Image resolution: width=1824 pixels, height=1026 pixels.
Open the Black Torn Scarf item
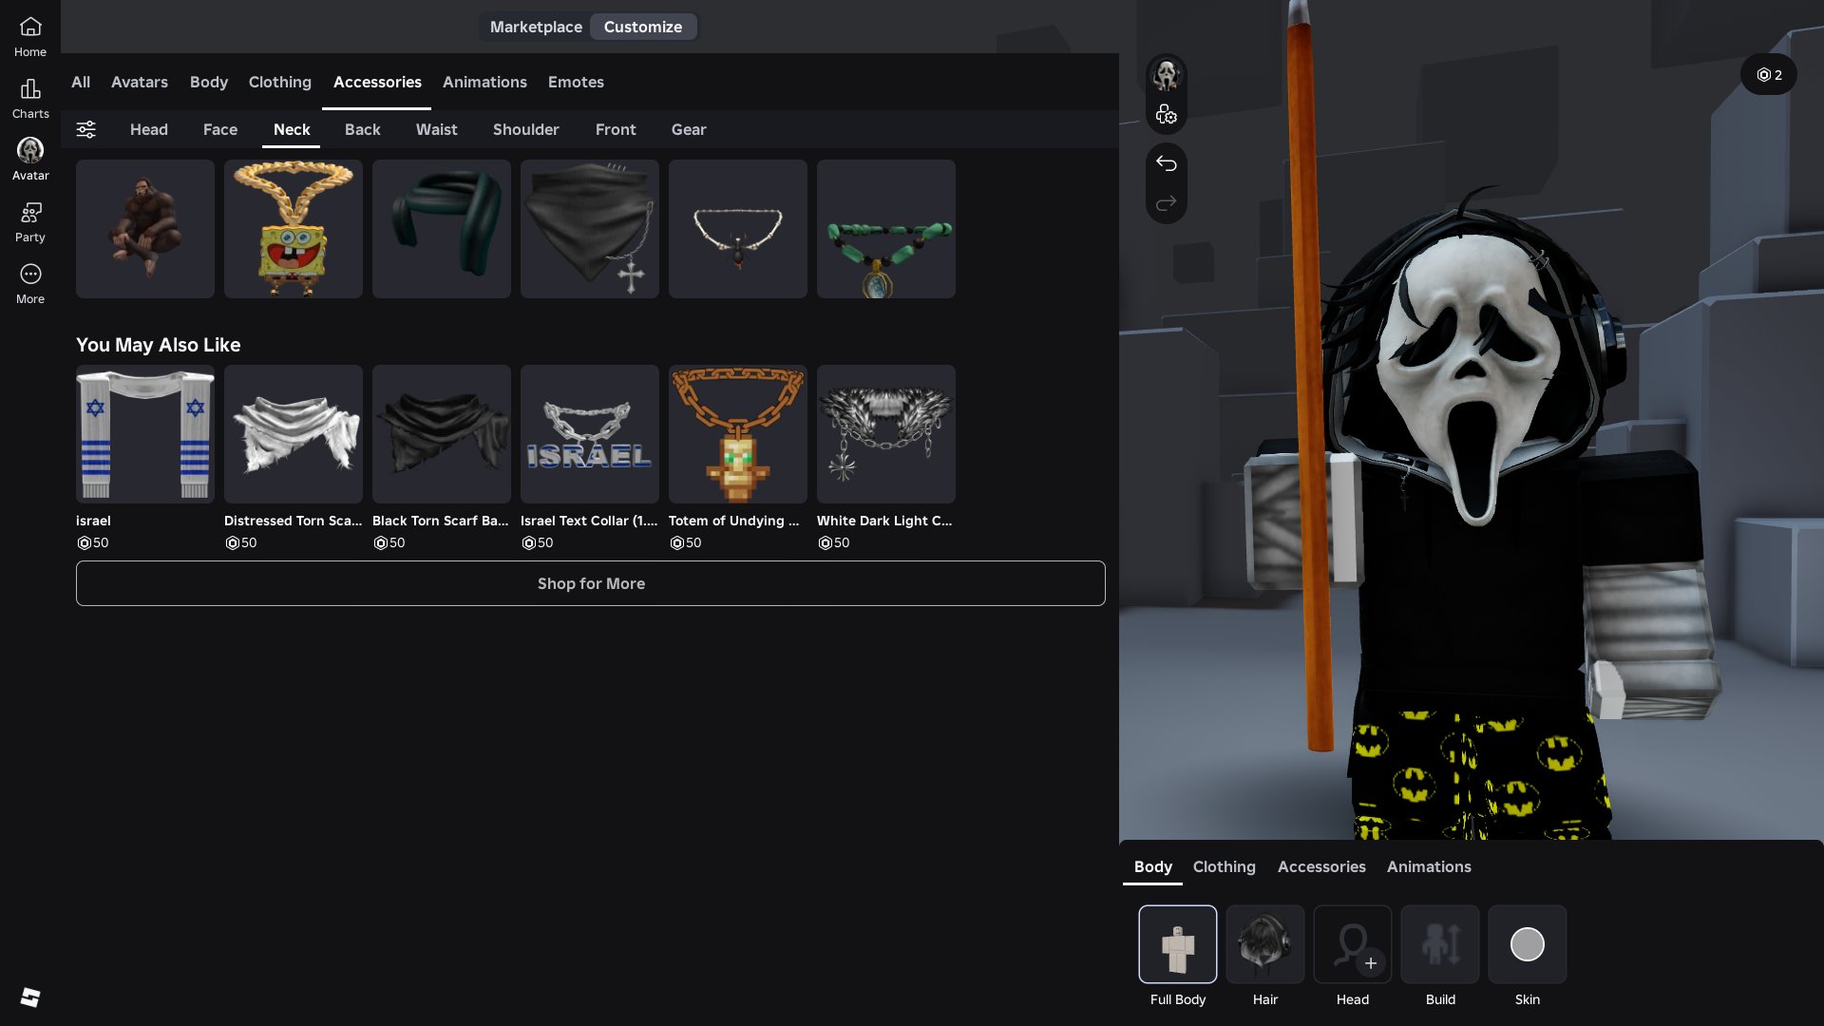pos(442,434)
